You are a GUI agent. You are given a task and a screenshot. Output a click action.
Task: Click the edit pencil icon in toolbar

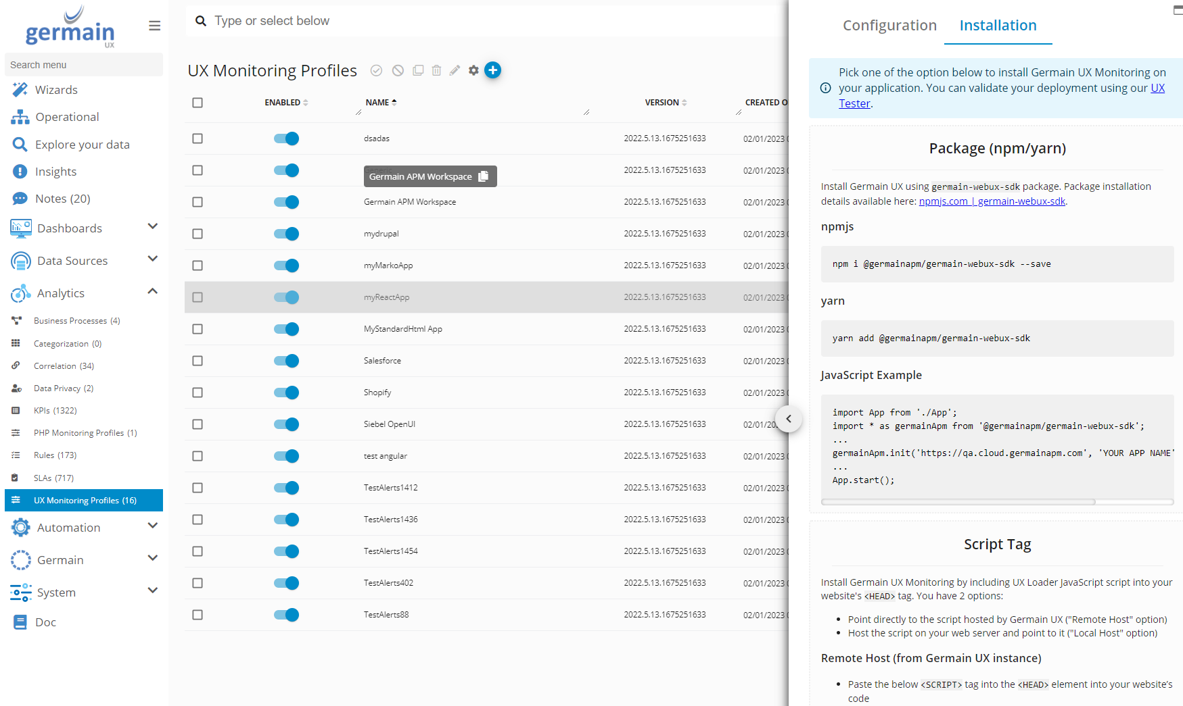455,70
